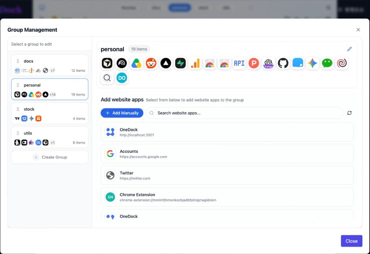Image resolution: width=370 pixels, height=254 pixels.
Task: Click the globe icon for Twitter entry
Action: [x=110, y=175]
